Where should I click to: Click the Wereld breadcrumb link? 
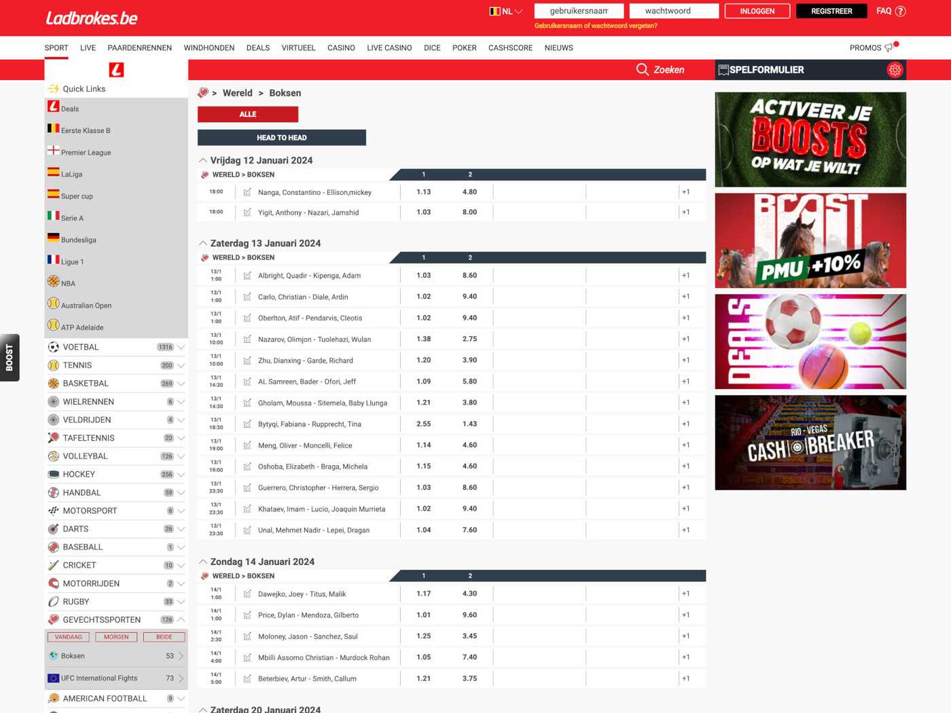(x=237, y=93)
